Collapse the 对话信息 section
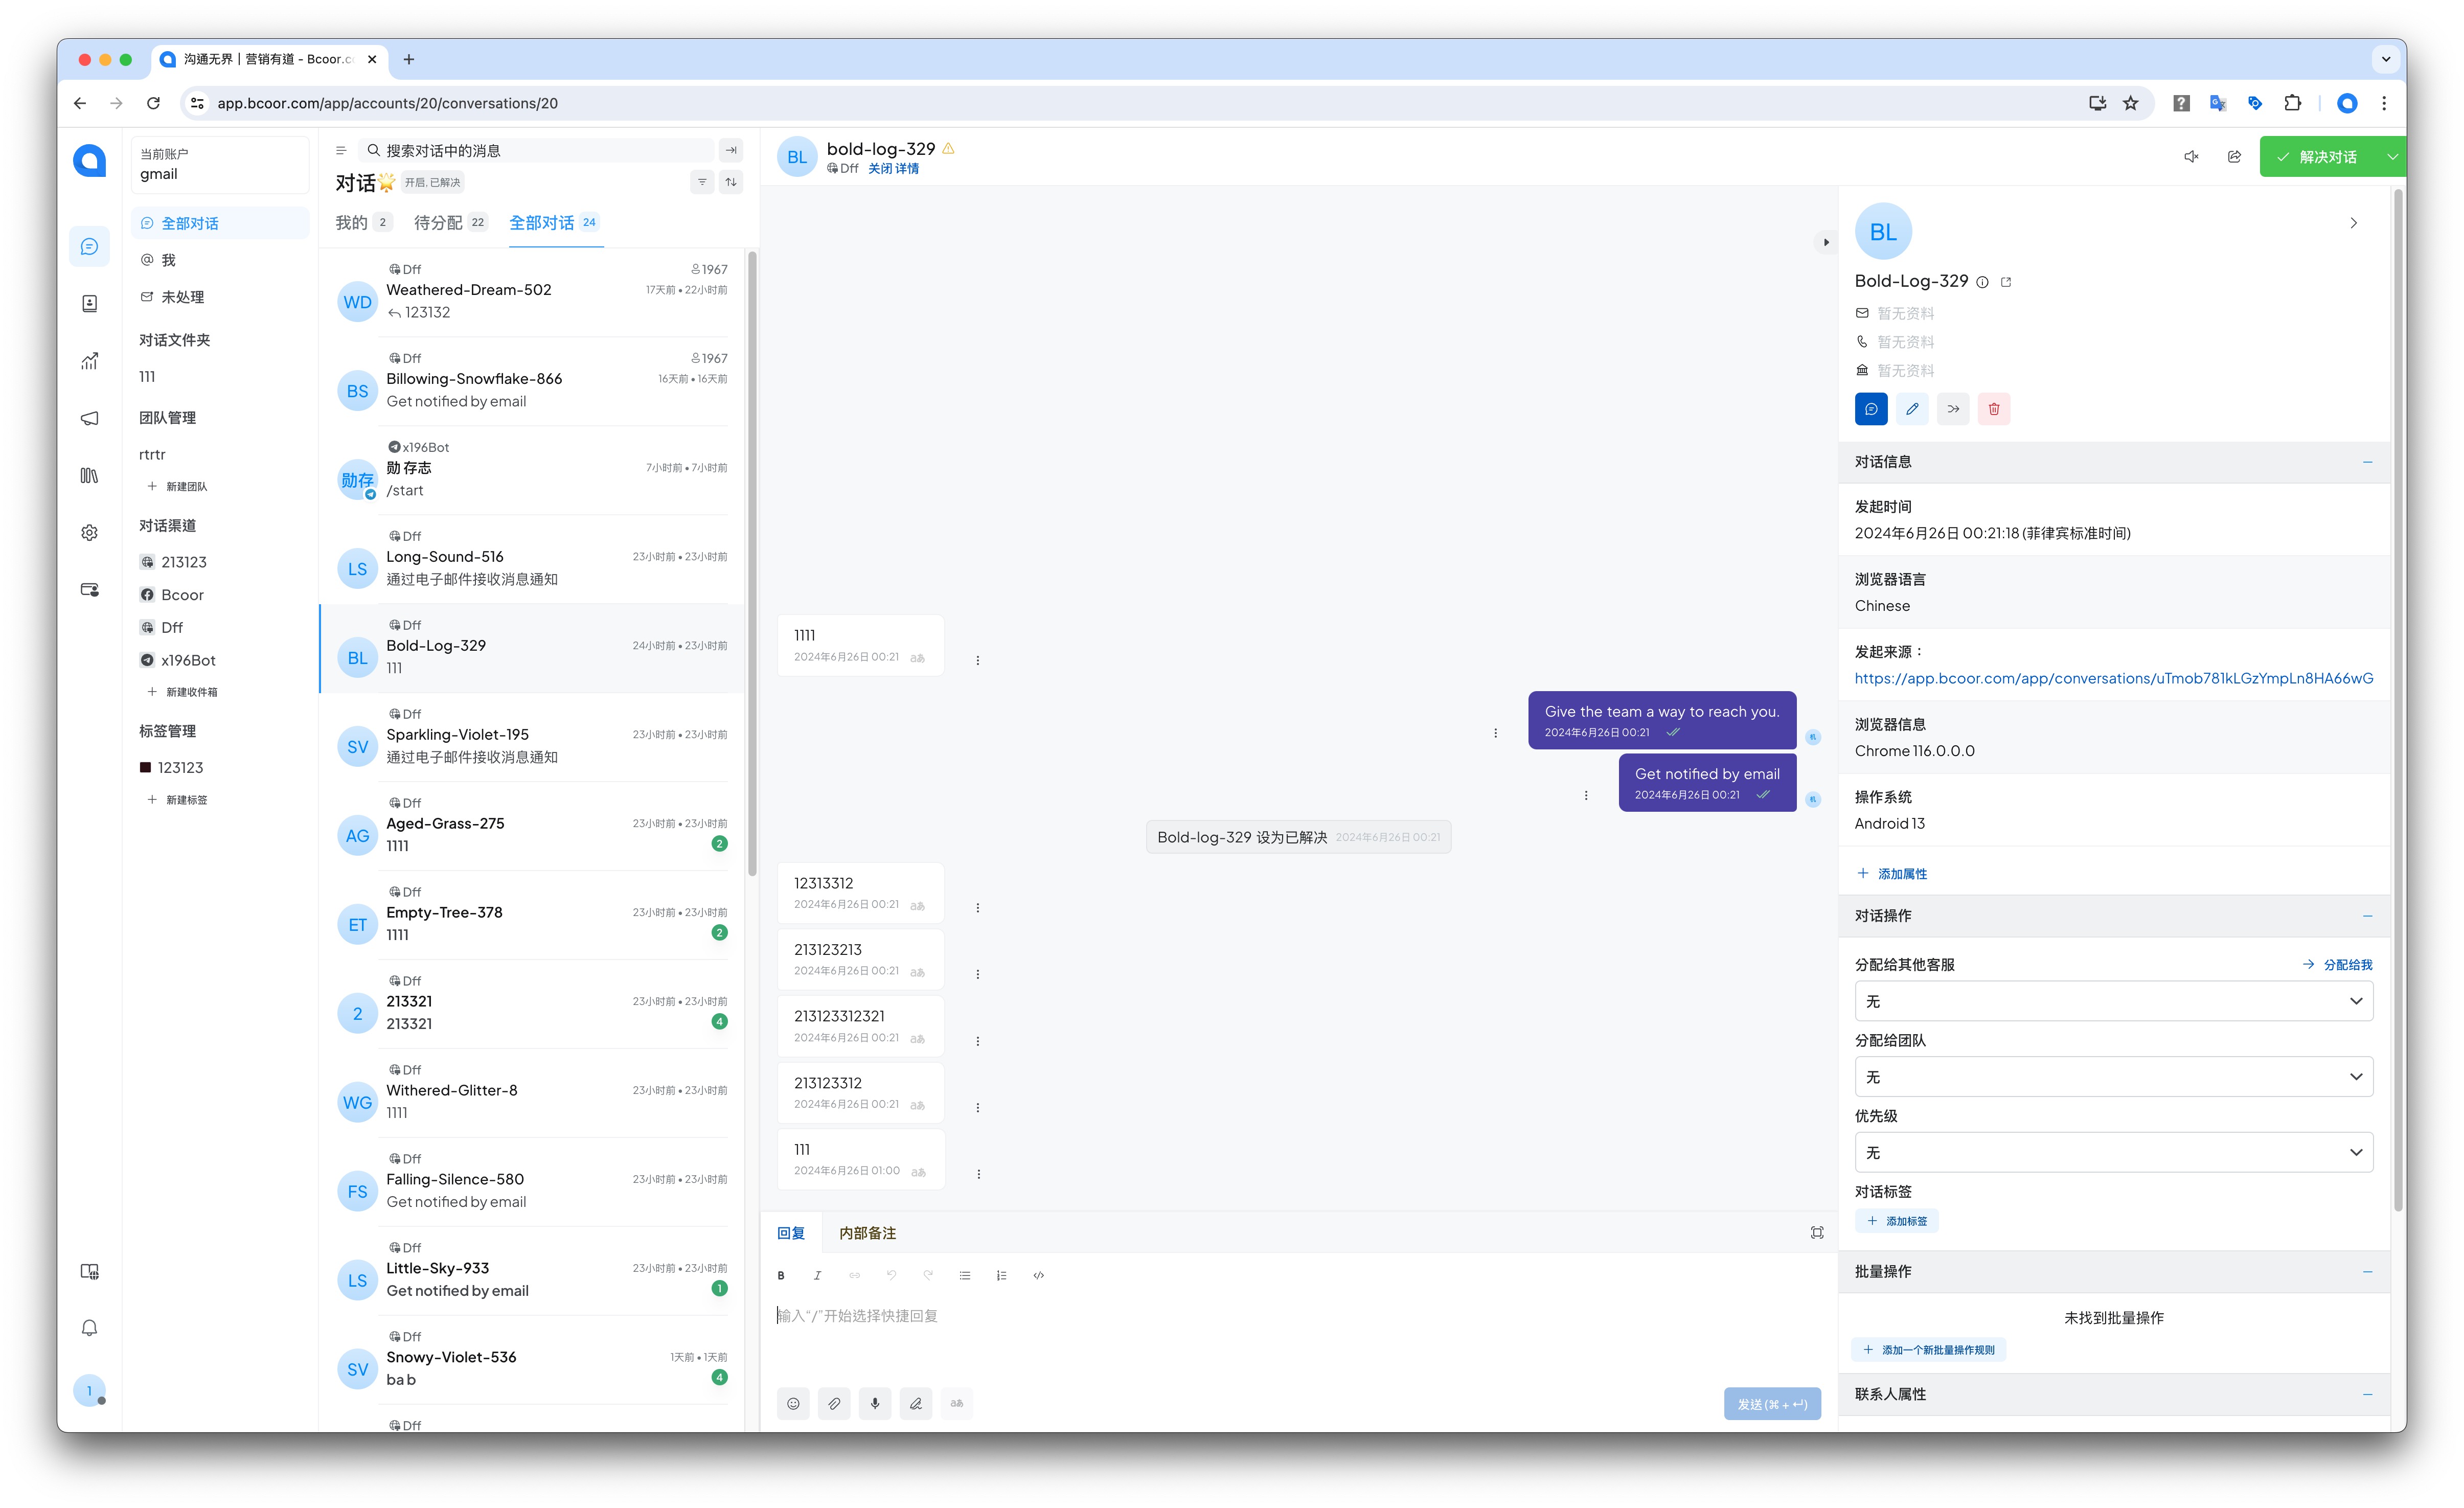The image size is (2464, 1508). (x=2367, y=462)
